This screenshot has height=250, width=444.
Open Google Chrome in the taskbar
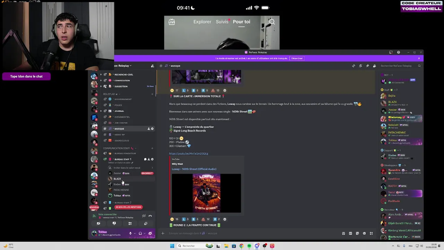pyautogui.click(x=241, y=246)
